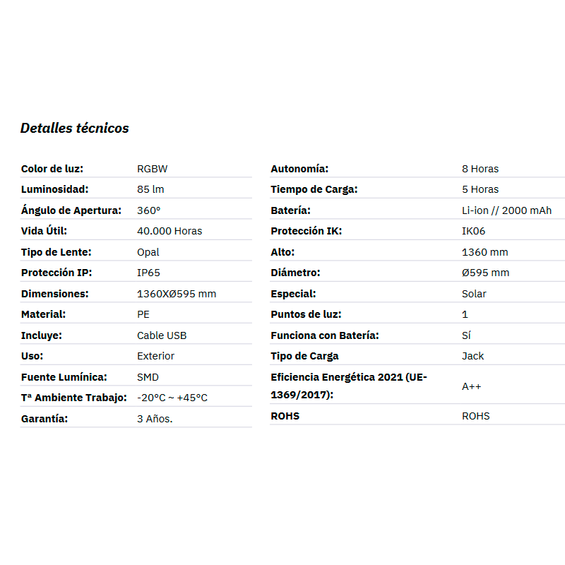Select the Tipo de Lente row label

[x=56, y=252]
